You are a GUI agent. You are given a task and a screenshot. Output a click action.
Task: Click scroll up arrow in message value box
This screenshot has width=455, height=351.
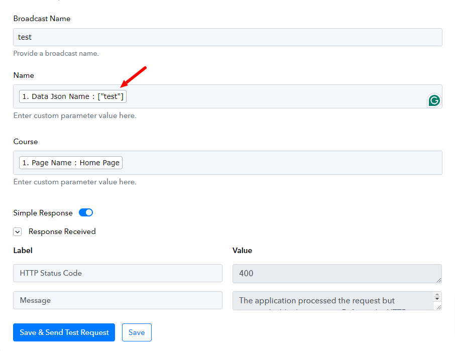tap(437, 295)
